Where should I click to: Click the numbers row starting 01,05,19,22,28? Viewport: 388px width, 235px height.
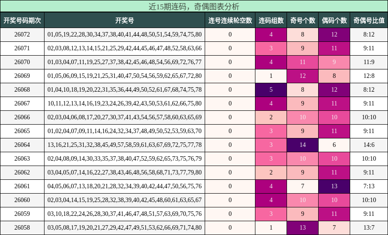(x=125, y=34)
